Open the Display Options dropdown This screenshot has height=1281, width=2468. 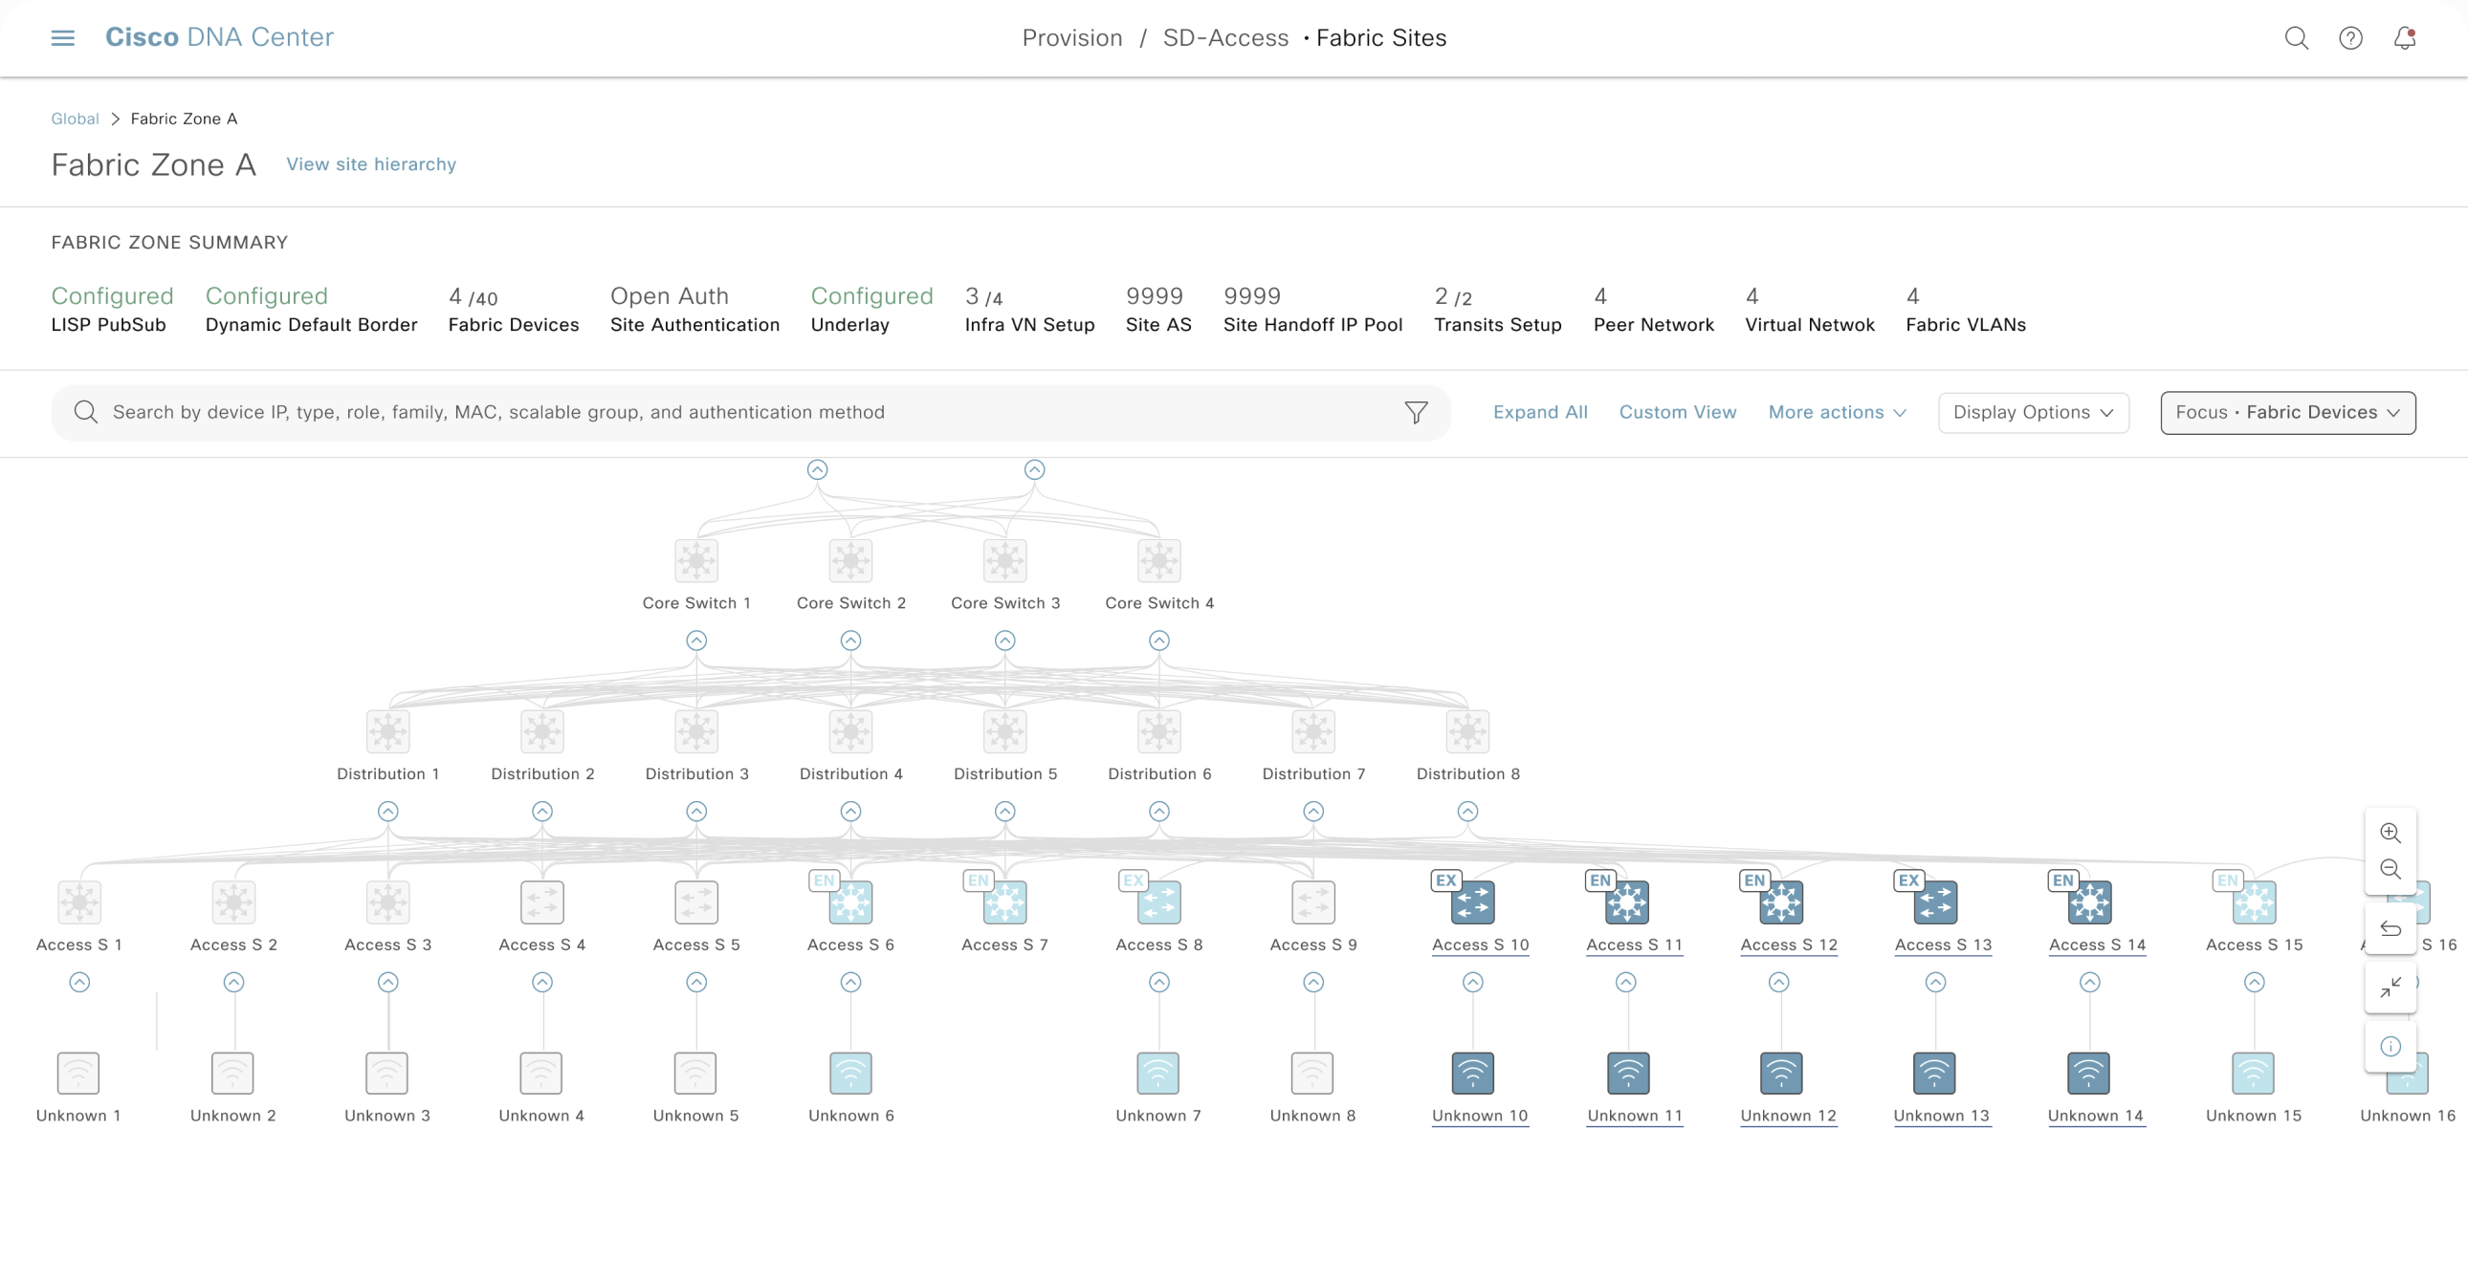click(2034, 413)
